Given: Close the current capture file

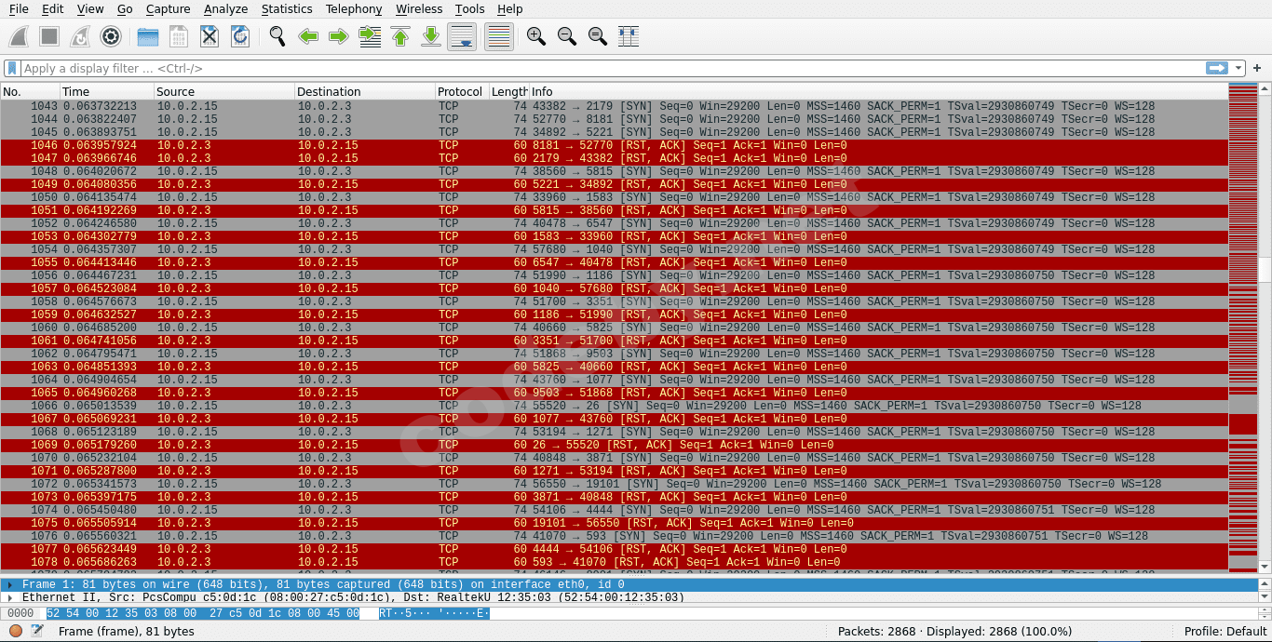Looking at the screenshot, I should point(210,36).
